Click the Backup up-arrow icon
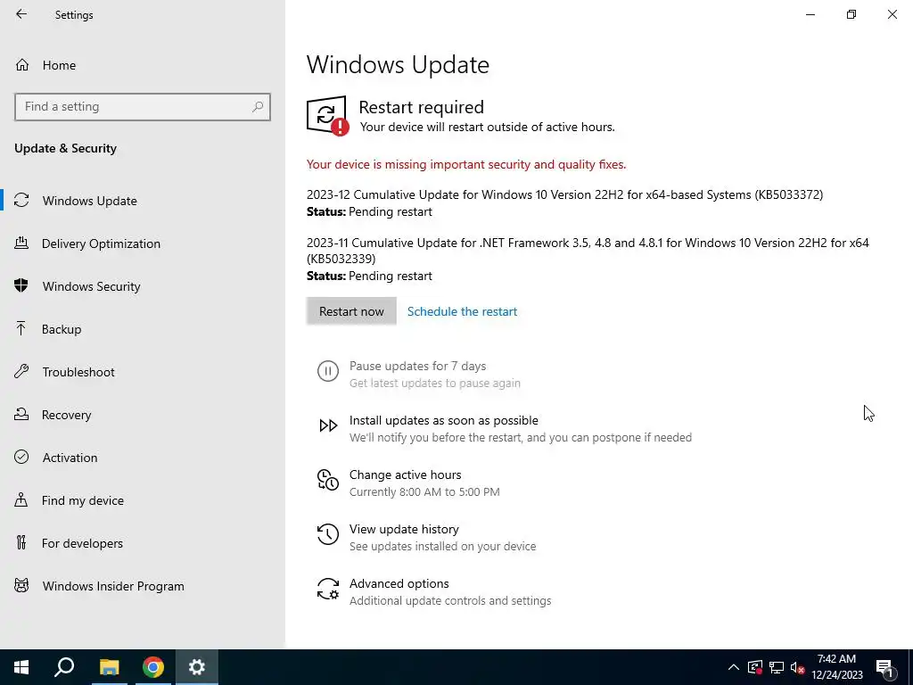 pos(21,328)
